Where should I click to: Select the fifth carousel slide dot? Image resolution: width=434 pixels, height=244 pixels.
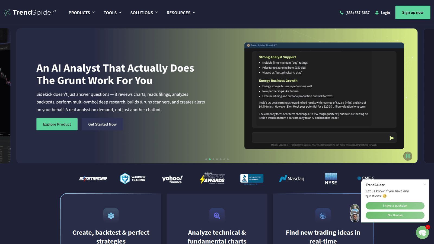[221, 159]
